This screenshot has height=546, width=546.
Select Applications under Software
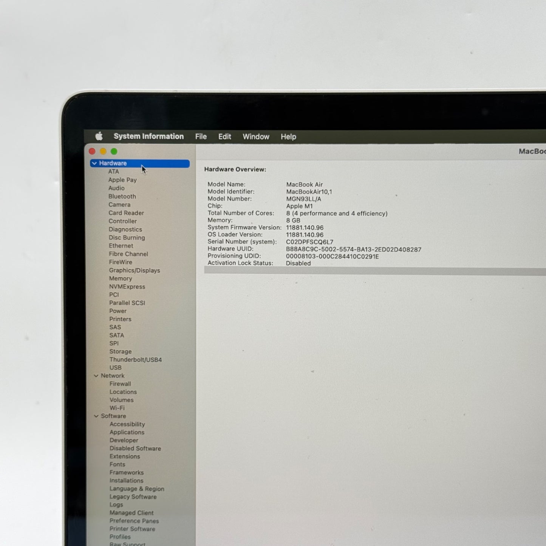coord(127,432)
